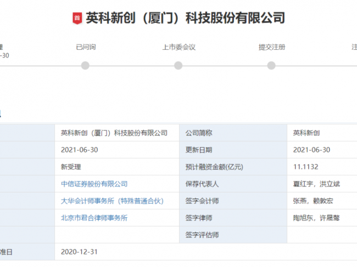Screen dimensions: 357x267
Task: Click the company full name table cell
Action: pyautogui.click(x=117, y=133)
